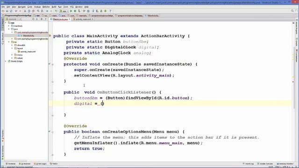Image resolution: width=299 pixels, height=168 pixels.
Task: Collapse the app module tree node
Action: [6, 23]
